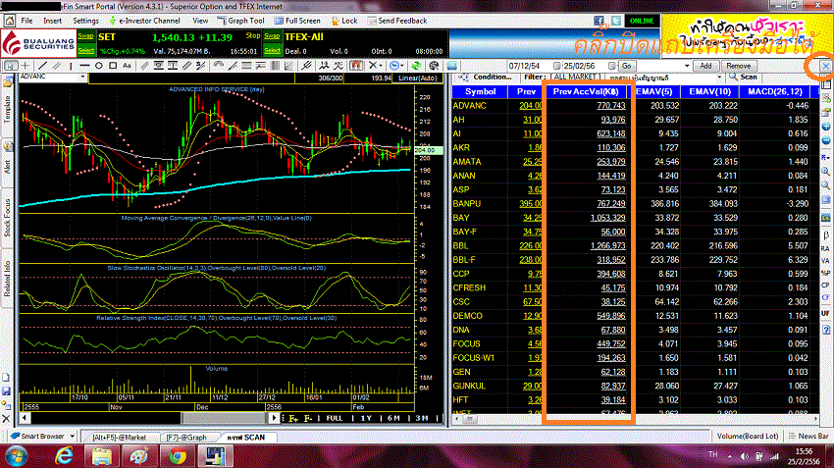Click the color palette icon in toolbar

(434, 66)
